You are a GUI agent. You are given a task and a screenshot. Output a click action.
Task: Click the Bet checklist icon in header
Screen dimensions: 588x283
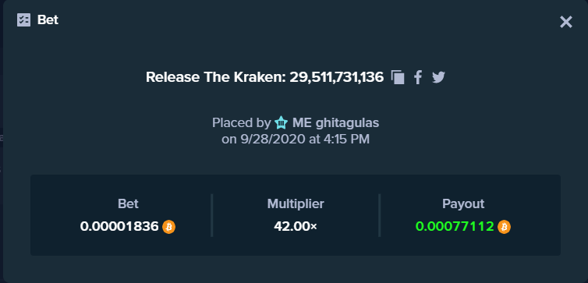(23, 19)
